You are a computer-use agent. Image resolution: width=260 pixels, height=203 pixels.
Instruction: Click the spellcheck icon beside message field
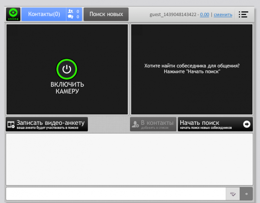[x=233, y=193]
